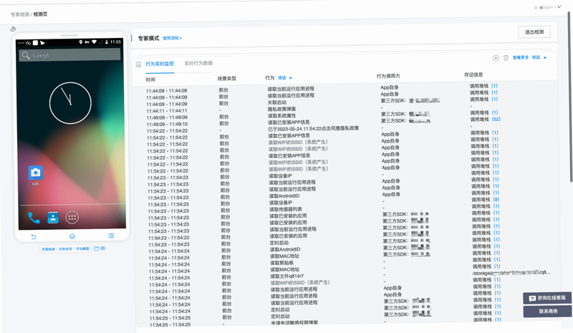Click the 退出检测 button
The image size is (573, 333).
(534, 32)
